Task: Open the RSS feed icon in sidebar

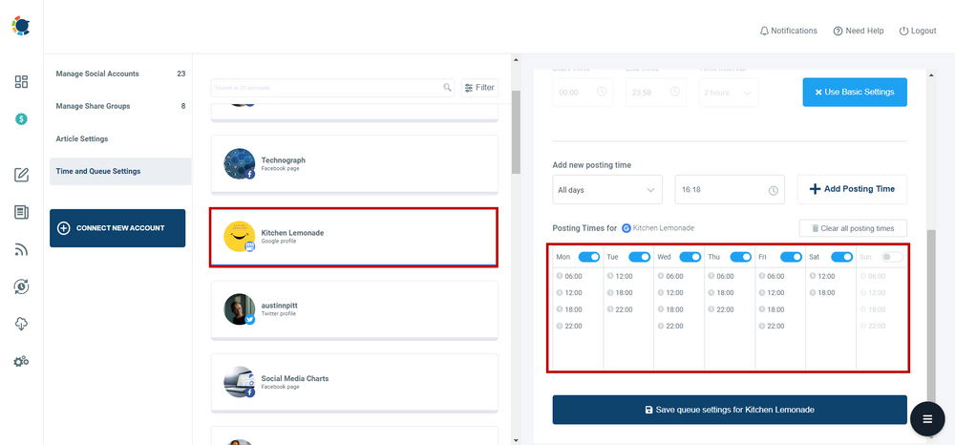Action: (x=21, y=250)
